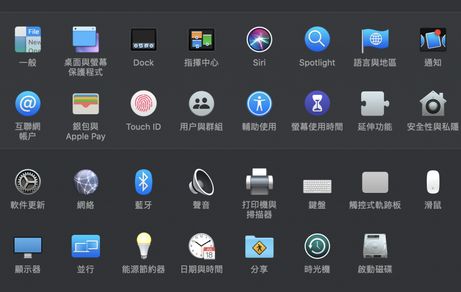Viewport: 461px width, 292px height.
Task: Open 能源節約器 light bulb icon
Action: pyautogui.click(x=144, y=246)
